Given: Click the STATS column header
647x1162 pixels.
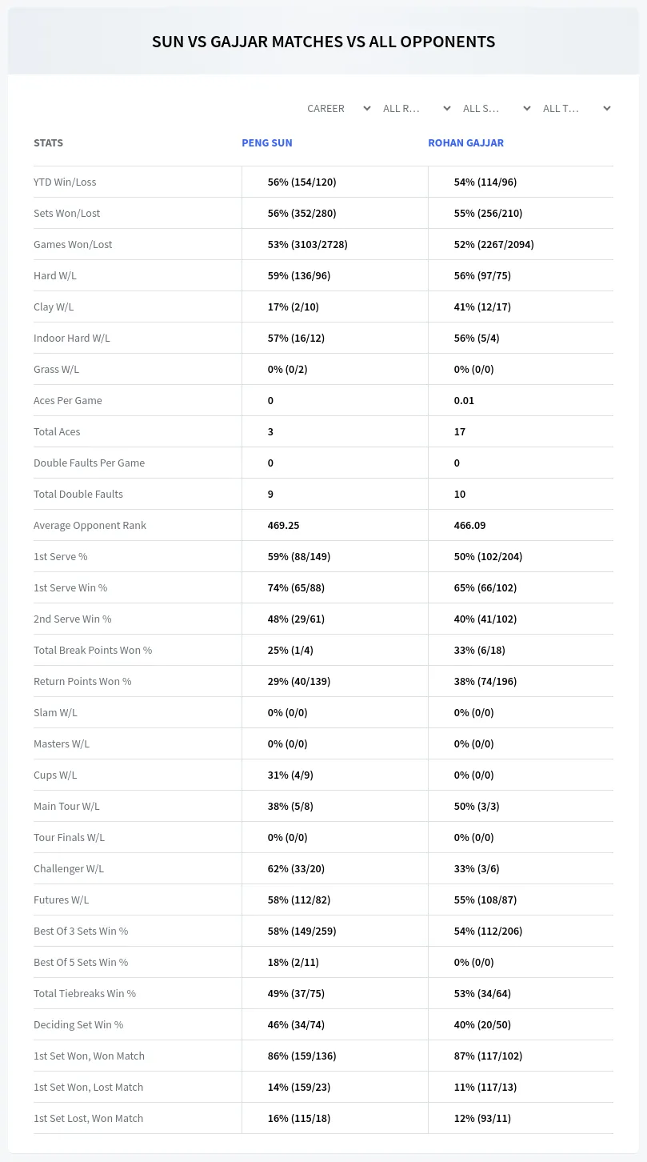Looking at the screenshot, I should 48,142.
